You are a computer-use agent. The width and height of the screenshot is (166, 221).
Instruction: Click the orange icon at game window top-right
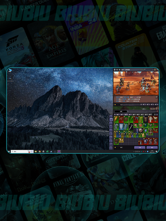[x=155, y=70]
